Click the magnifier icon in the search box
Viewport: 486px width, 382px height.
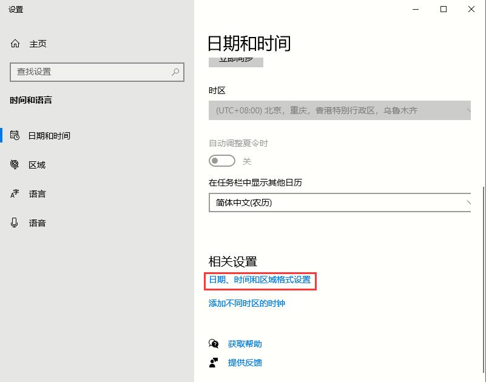(174, 72)
